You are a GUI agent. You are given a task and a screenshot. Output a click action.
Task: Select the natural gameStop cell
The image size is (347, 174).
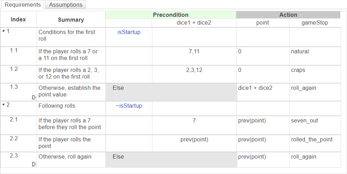(x=300, y=52)
